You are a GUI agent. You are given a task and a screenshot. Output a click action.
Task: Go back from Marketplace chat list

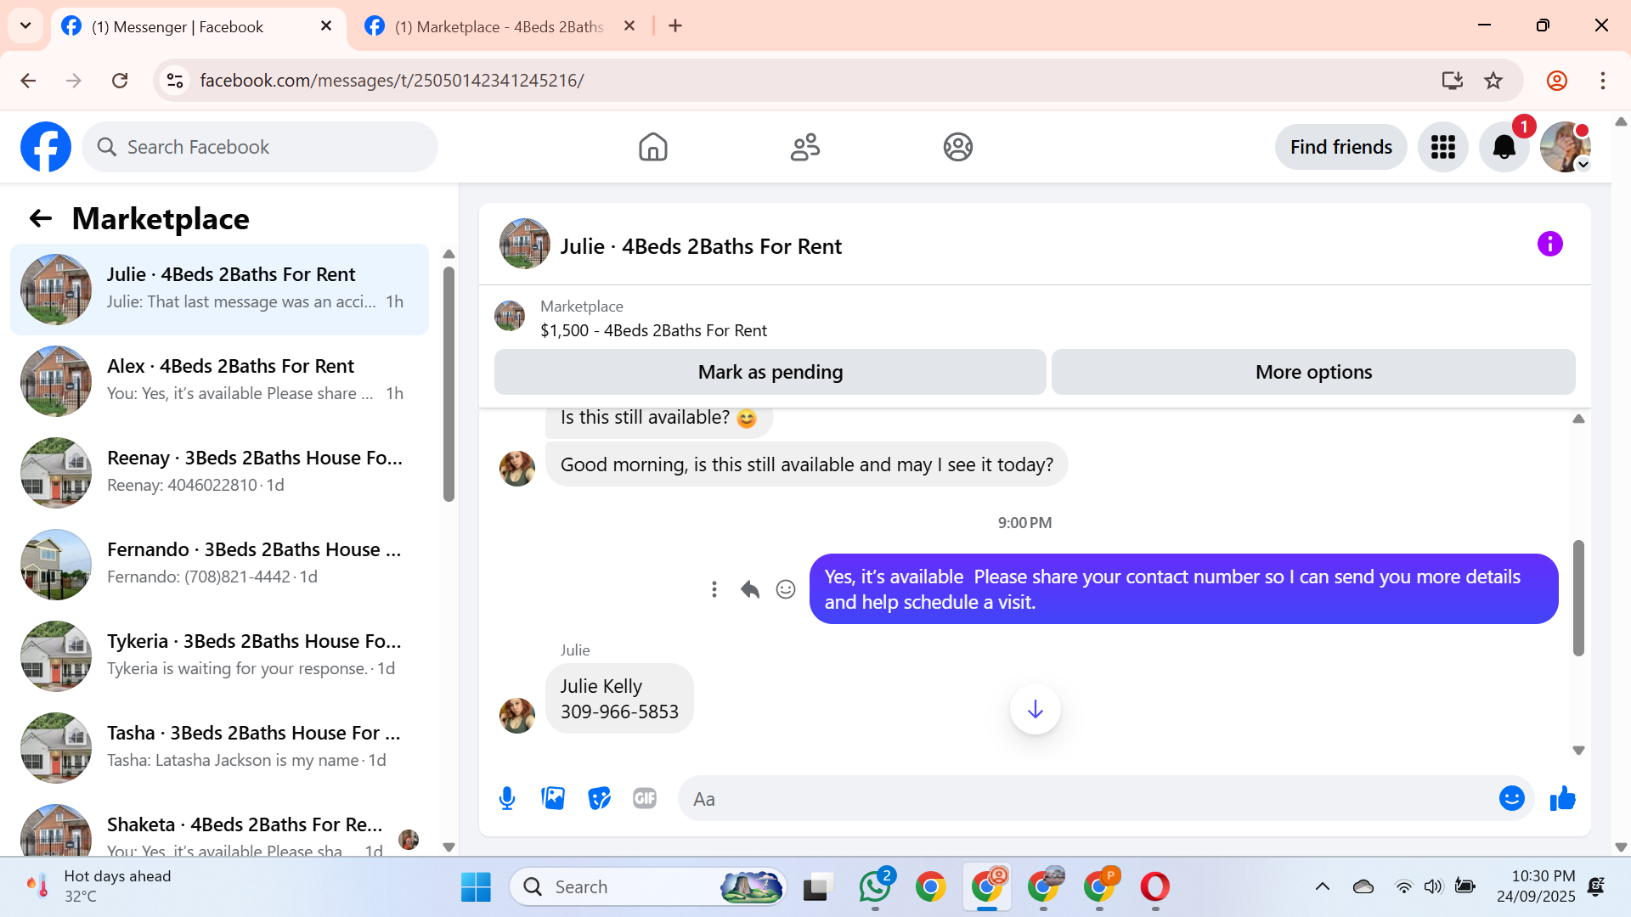point(40,219)
